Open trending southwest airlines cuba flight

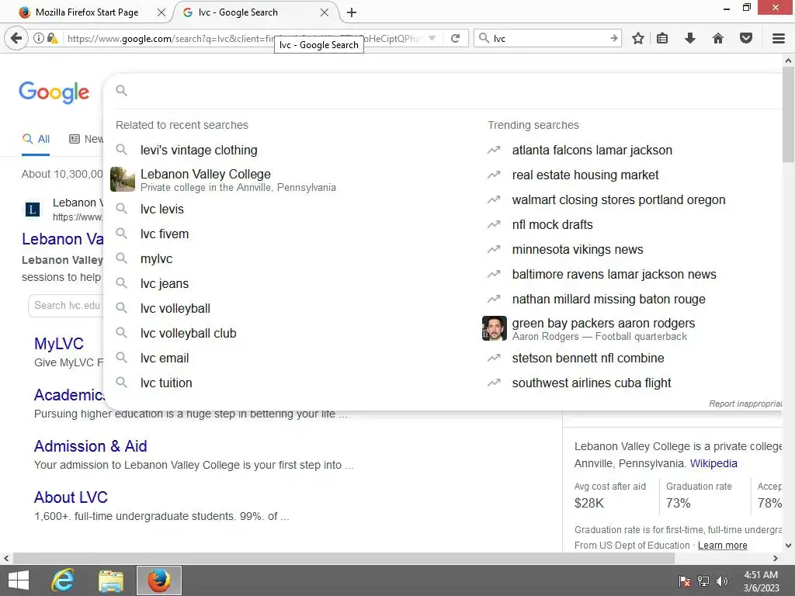click(591, 383)
